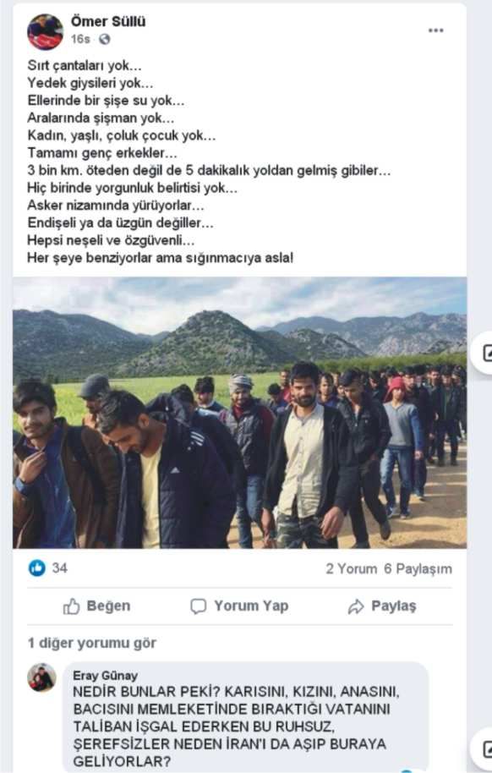The height and width of the screenshot is (773, 492).
Task: Click Ömer Süllü's profile picture
Action: pyautogui.click(x=45, y=32)
